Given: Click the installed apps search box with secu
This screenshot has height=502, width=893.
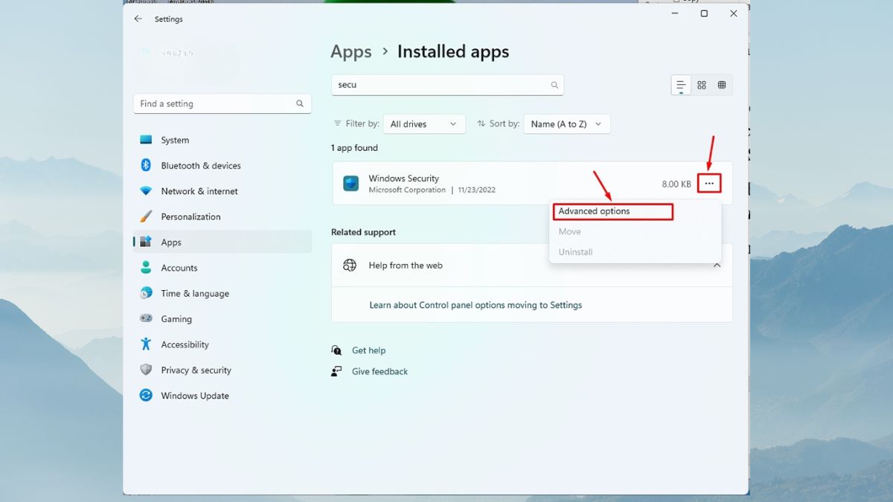Looking at the screenshot, I should coord(447,85).
